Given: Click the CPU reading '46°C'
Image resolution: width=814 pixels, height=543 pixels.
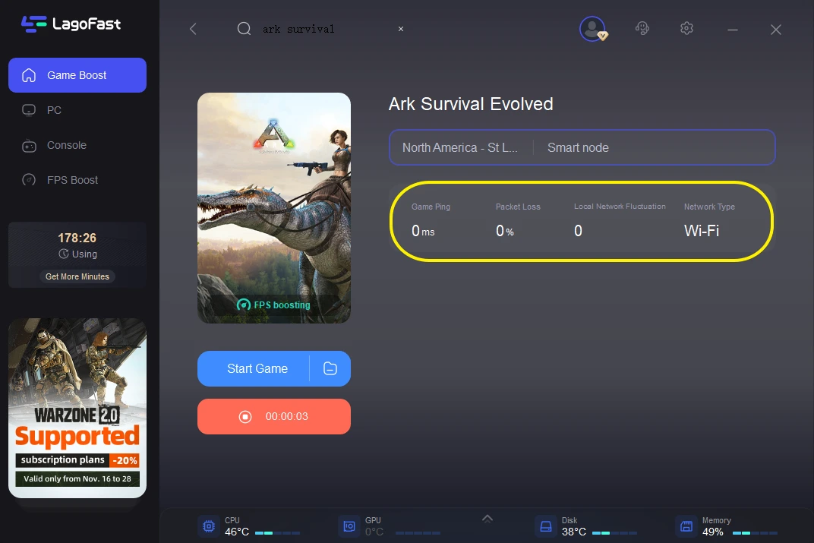Looking at the screenshot, I should pos(237,532).
